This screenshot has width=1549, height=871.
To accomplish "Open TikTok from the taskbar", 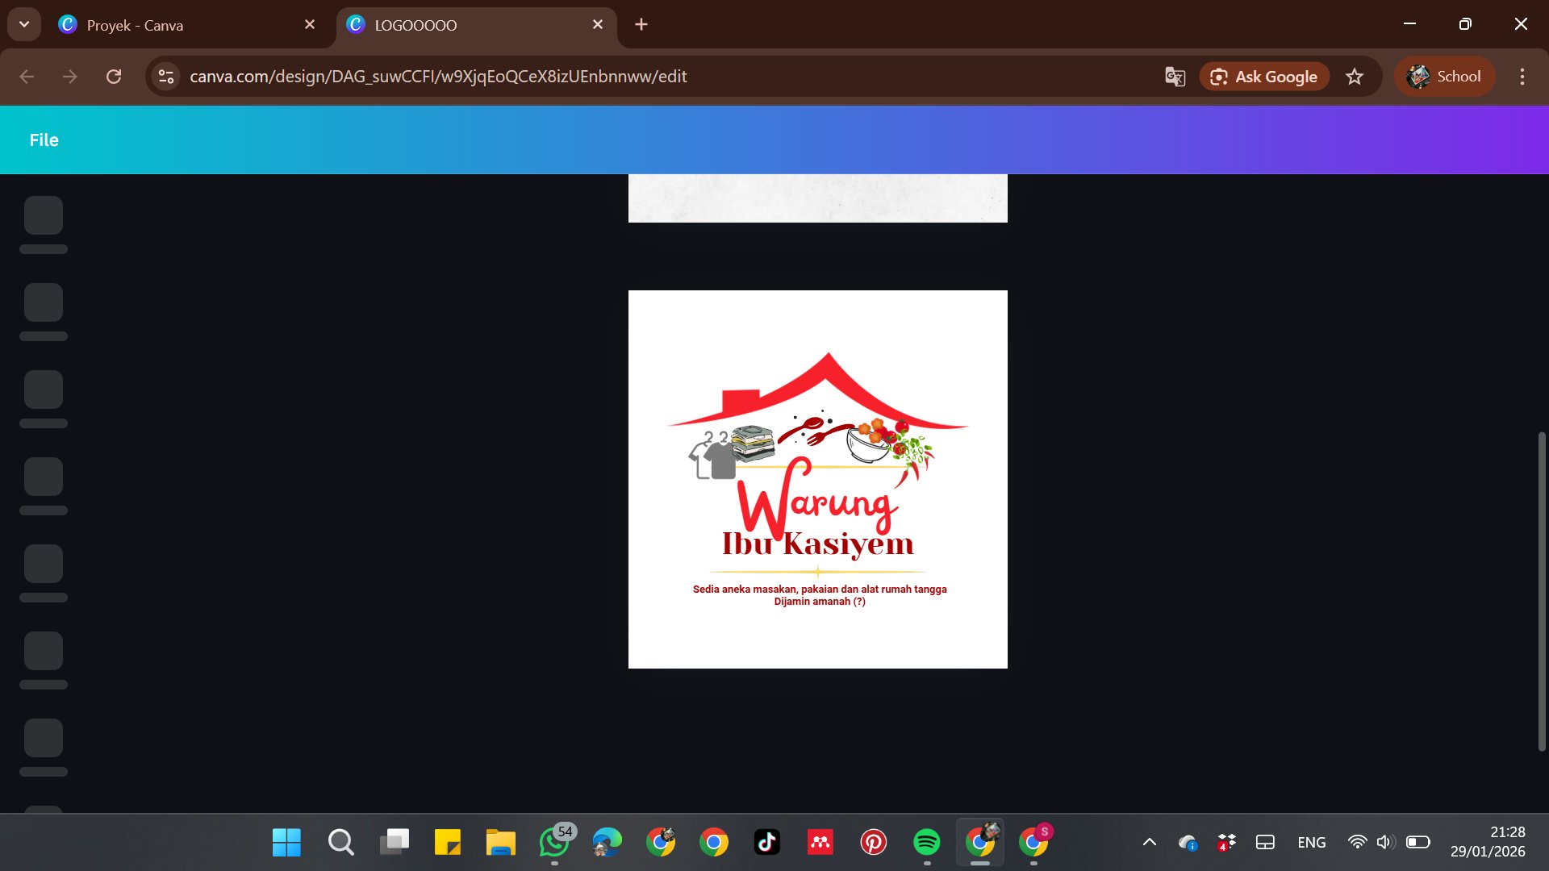I will [x=766, y=842].
